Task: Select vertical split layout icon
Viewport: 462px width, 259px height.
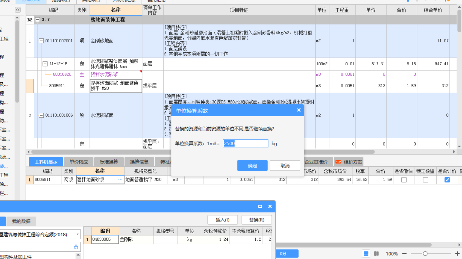Action: click(376, 254)
